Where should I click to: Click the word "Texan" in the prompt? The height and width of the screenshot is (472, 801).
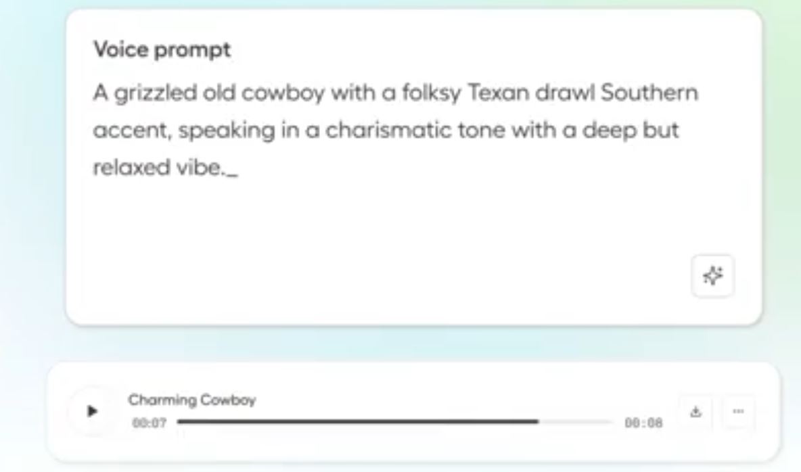click(497, 93)
